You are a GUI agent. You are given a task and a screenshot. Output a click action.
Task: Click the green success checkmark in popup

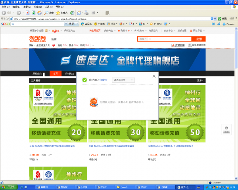click(84, 80)
